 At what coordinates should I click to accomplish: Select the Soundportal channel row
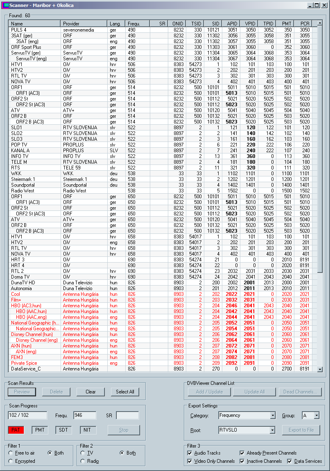click(163, 185)
